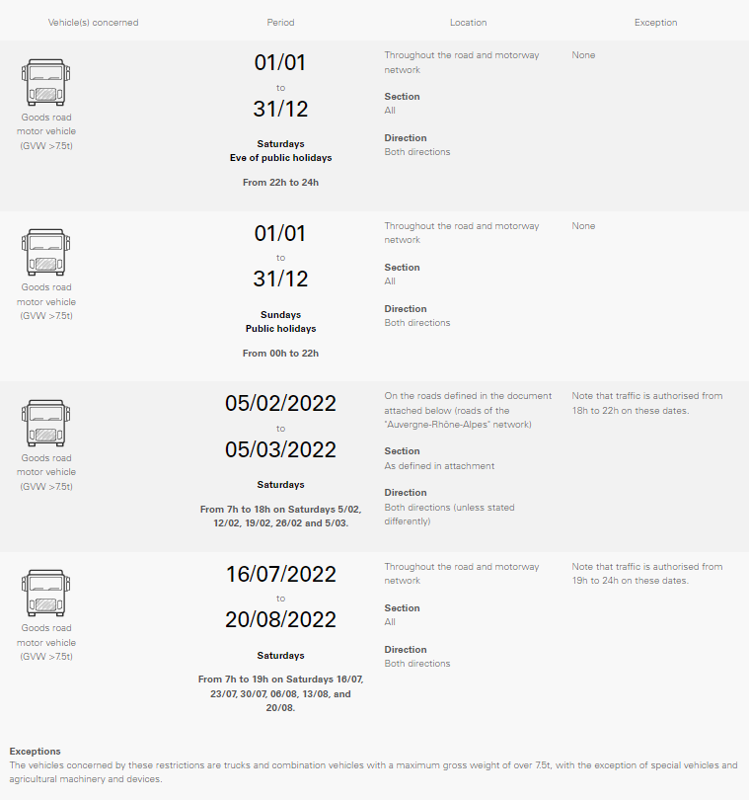
Task: Click the truck icon in the 05/02/2022 row
Action: 46,423
